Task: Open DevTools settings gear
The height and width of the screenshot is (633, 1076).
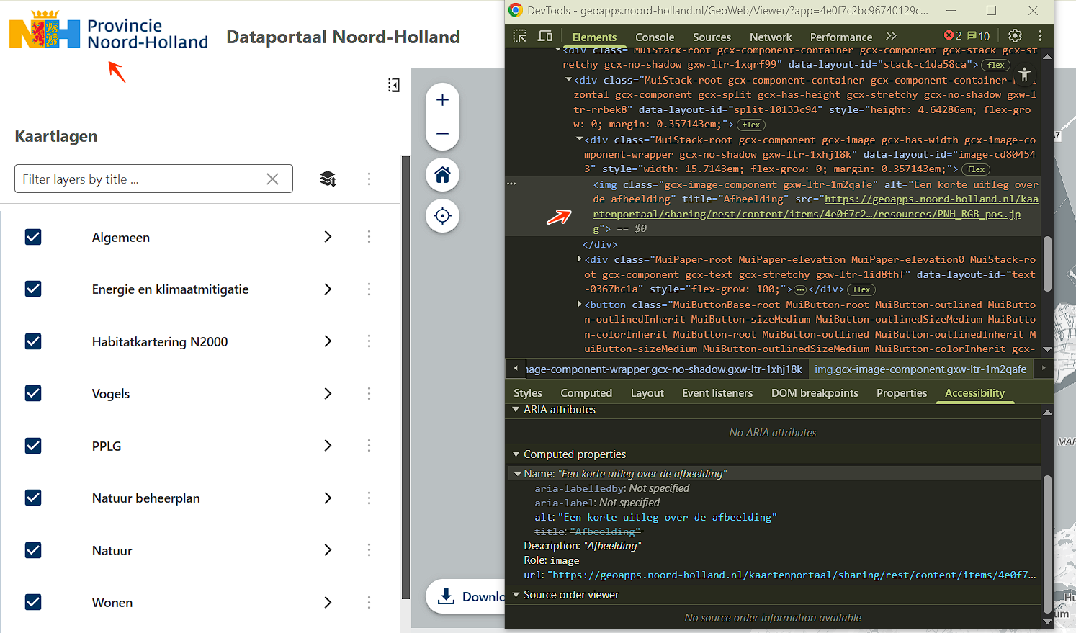Action: (x=1015, y=36)
